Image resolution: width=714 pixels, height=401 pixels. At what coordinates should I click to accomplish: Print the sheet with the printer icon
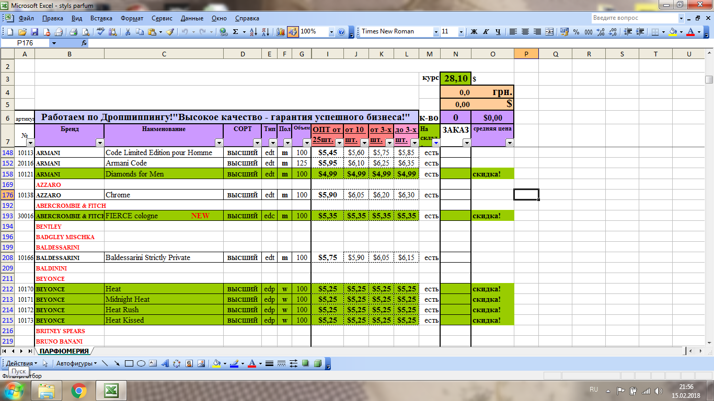pyautogui.click(x=74, y=32)
